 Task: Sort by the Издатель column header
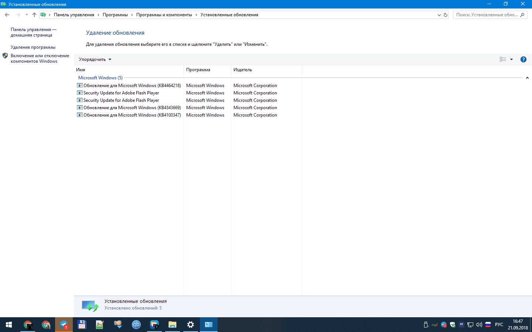click(266, 70)
